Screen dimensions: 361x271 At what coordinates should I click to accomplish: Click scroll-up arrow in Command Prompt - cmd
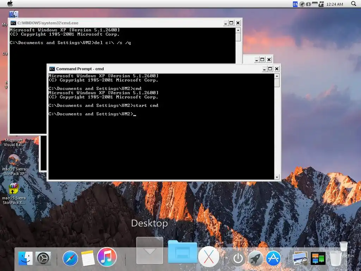coord(277,76)
